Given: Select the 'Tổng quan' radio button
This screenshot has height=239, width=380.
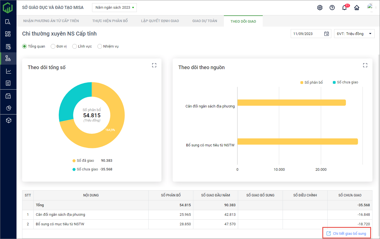Looking at the screenshot, I should pos(25,46).
